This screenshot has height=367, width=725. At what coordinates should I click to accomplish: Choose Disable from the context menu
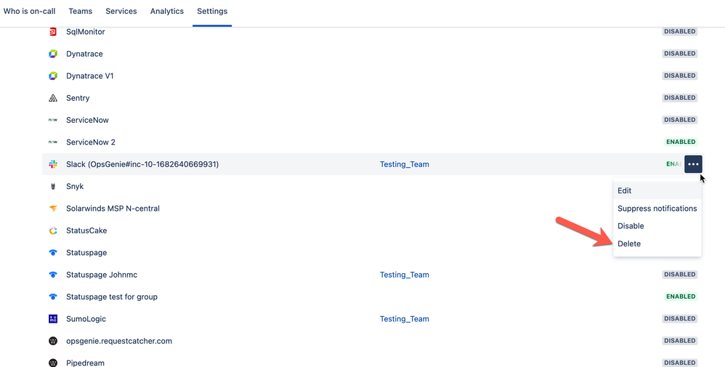[657, 226]
